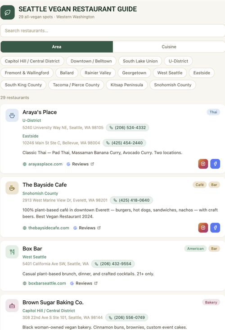Select the South Lake Union filter

pos(140,61)
